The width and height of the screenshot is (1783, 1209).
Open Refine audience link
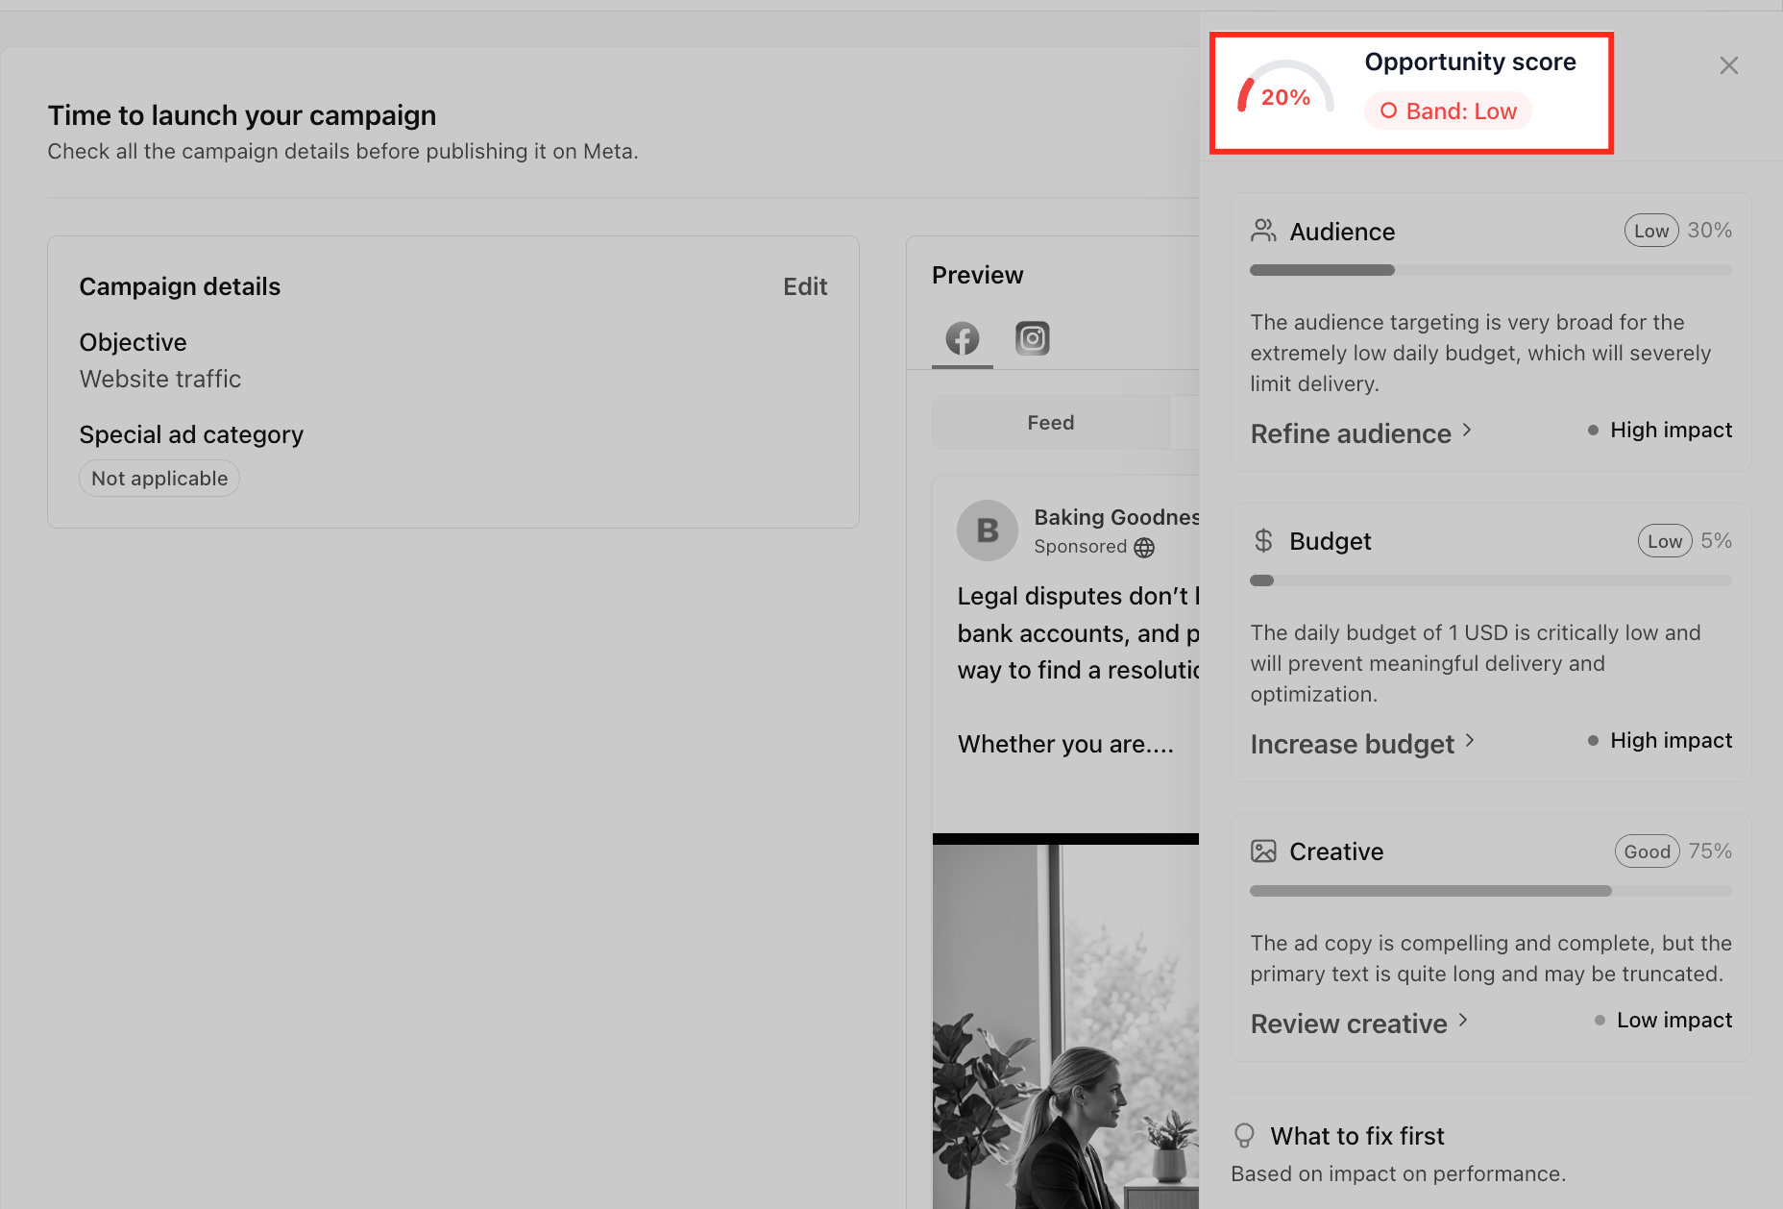click(x=1351, y=433)
